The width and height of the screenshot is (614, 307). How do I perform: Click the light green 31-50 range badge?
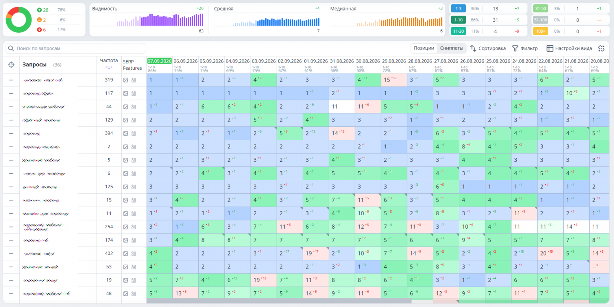540,9
